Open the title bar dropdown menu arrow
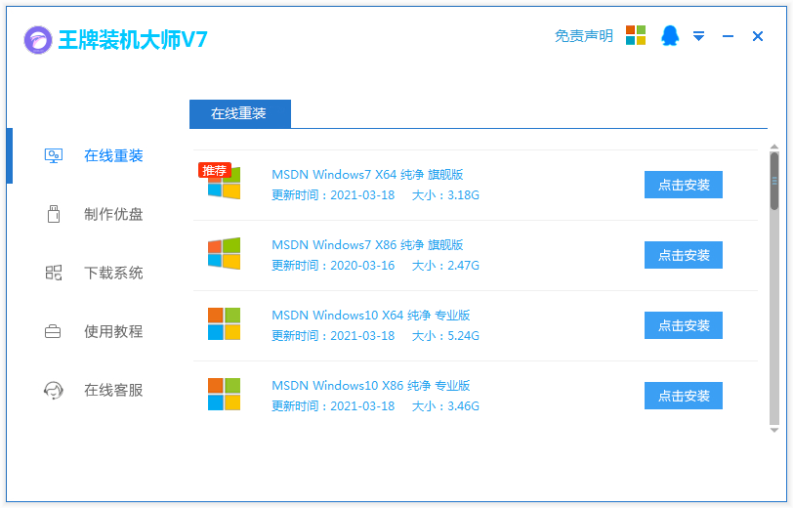793x508 pixels. (698, 36)
